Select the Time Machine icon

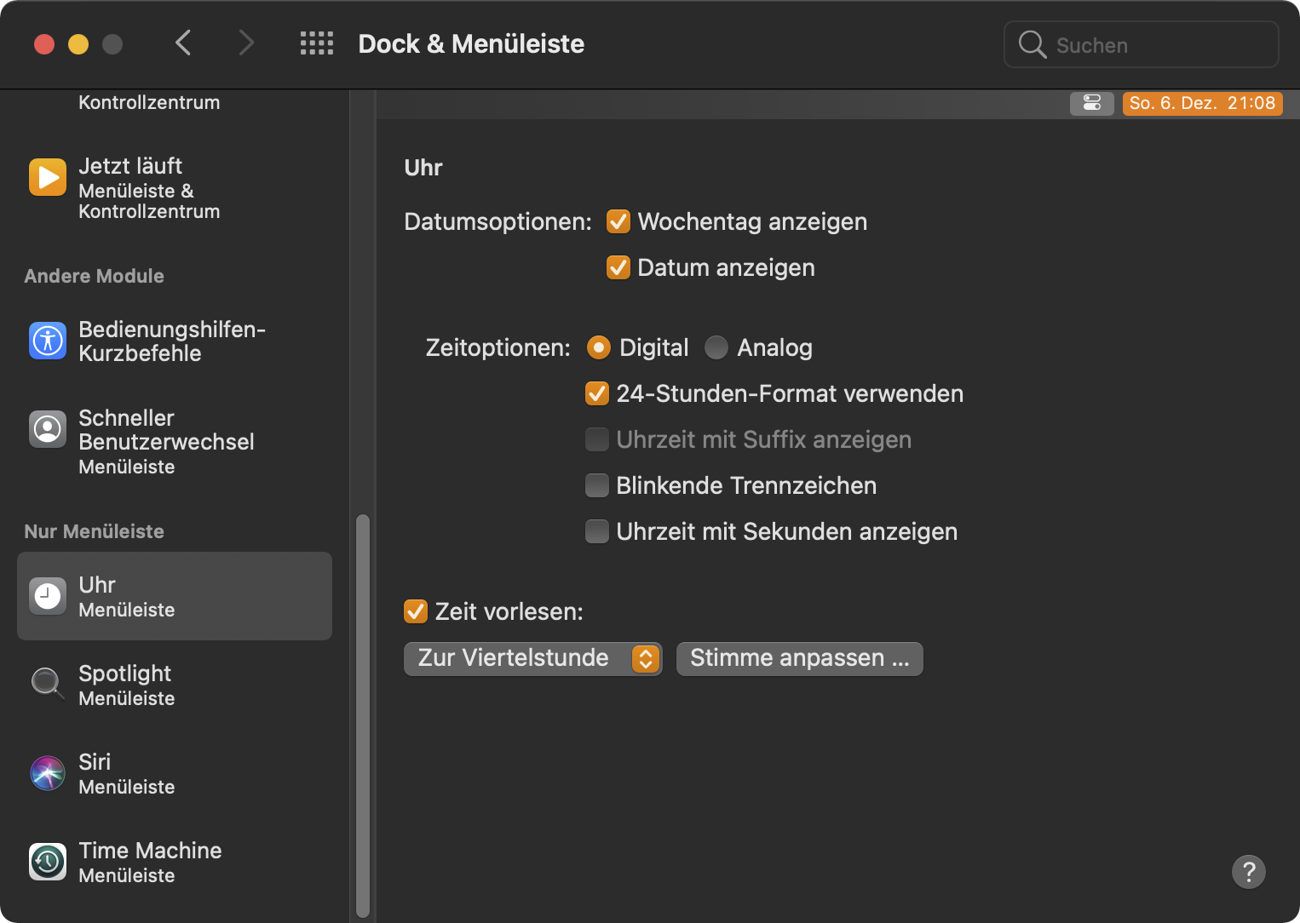(x=48, y=862)
